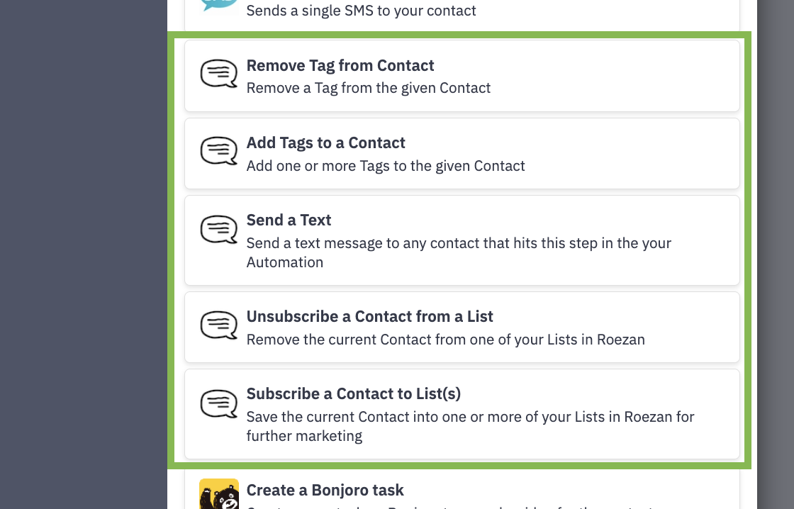Click the 'Add one or more Tags' description

tap(386, 166)
